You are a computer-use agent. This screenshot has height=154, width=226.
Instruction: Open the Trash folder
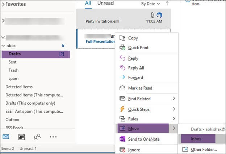click(x=13, y=70)
